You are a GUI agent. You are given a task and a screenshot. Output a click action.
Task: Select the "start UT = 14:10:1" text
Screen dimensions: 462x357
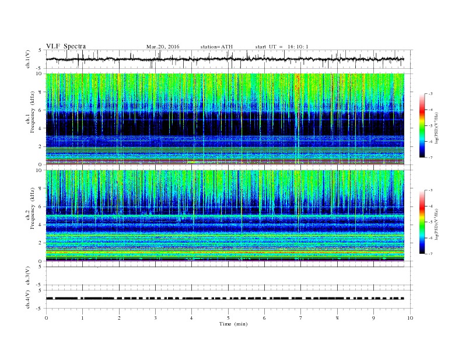click(x=282, y=47)
